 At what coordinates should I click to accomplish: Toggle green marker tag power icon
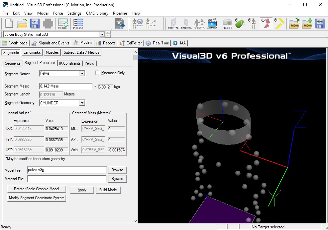pos(240,23)
